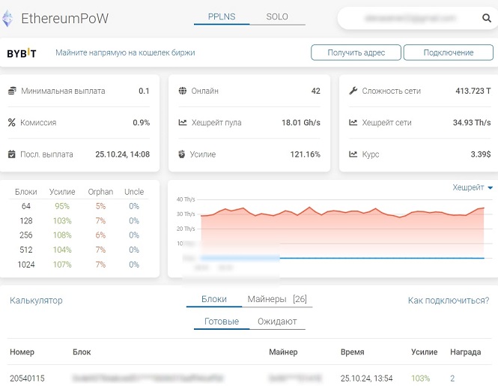Select the Ожидают sub-tab
Screen dimensions: 498x386
[277, 322]
